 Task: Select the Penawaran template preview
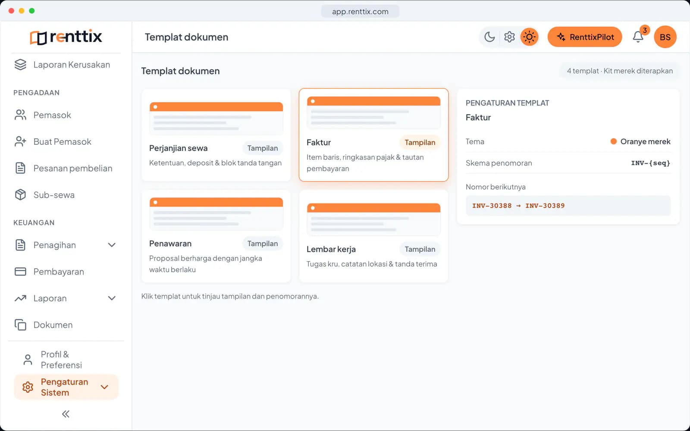tap(216, 214)
